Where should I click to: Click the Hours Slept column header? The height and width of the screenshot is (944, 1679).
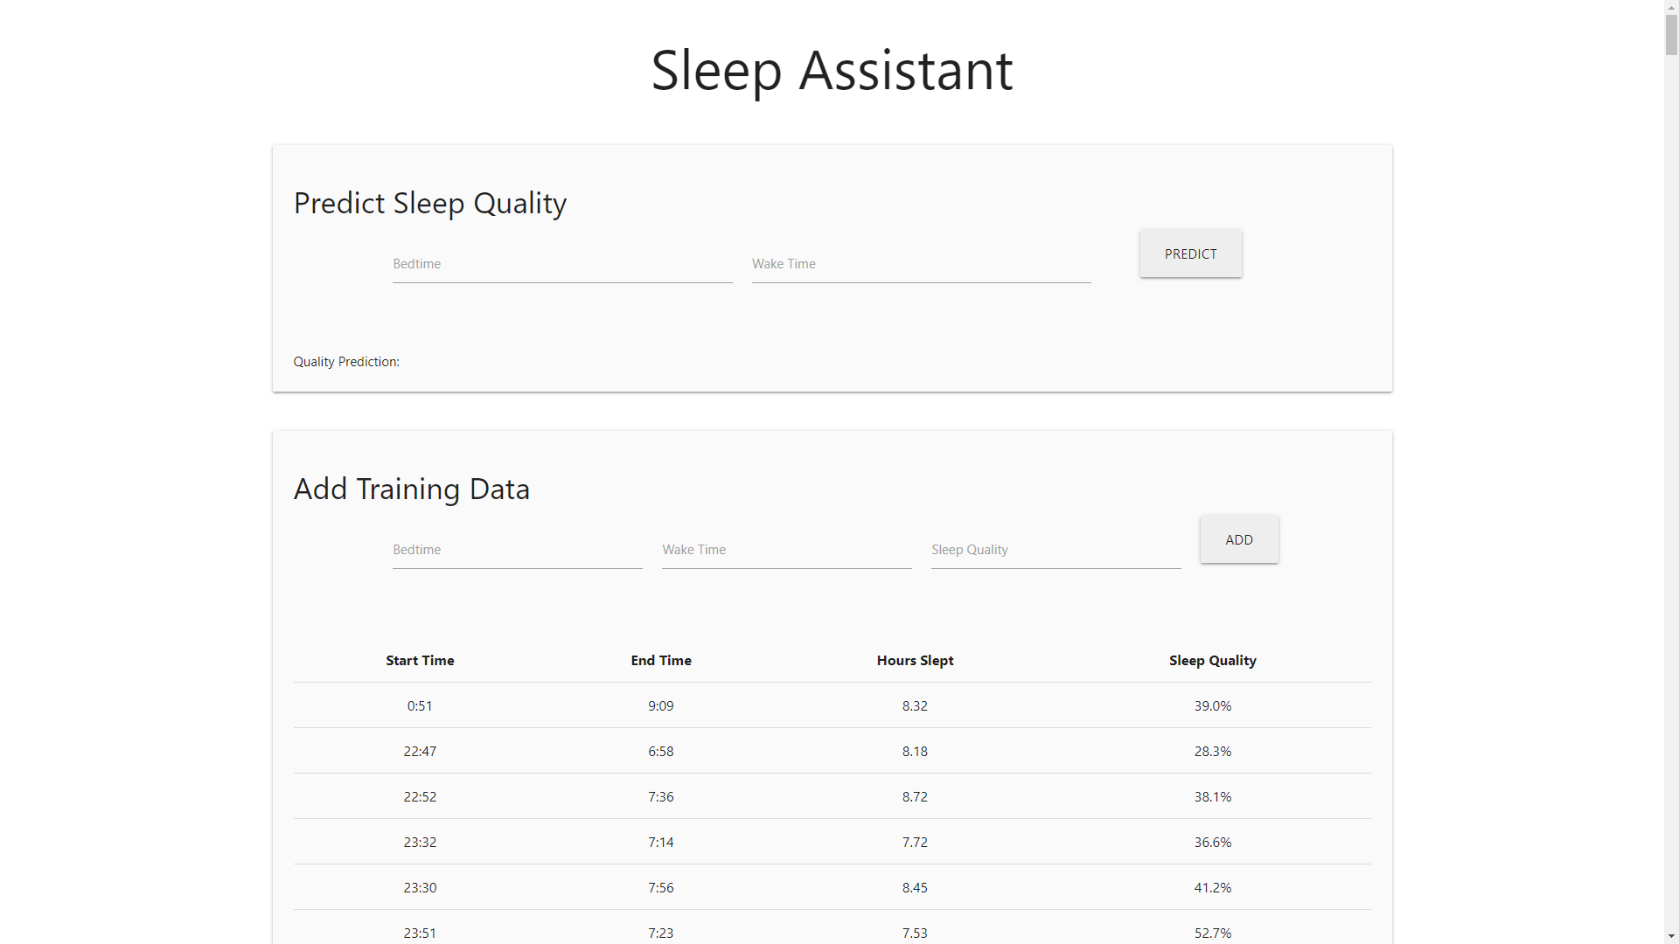pos(915,661)
